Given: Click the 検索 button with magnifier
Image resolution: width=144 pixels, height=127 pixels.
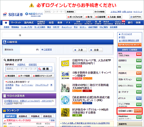Looking at the screenshot, I should click(45, 69).
